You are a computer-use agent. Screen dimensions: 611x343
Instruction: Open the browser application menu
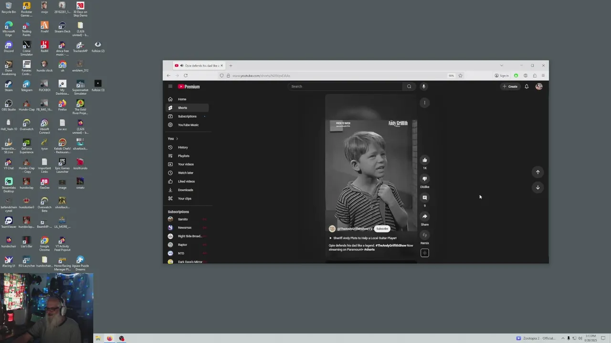pyautogui.click(x=543, y=76)
